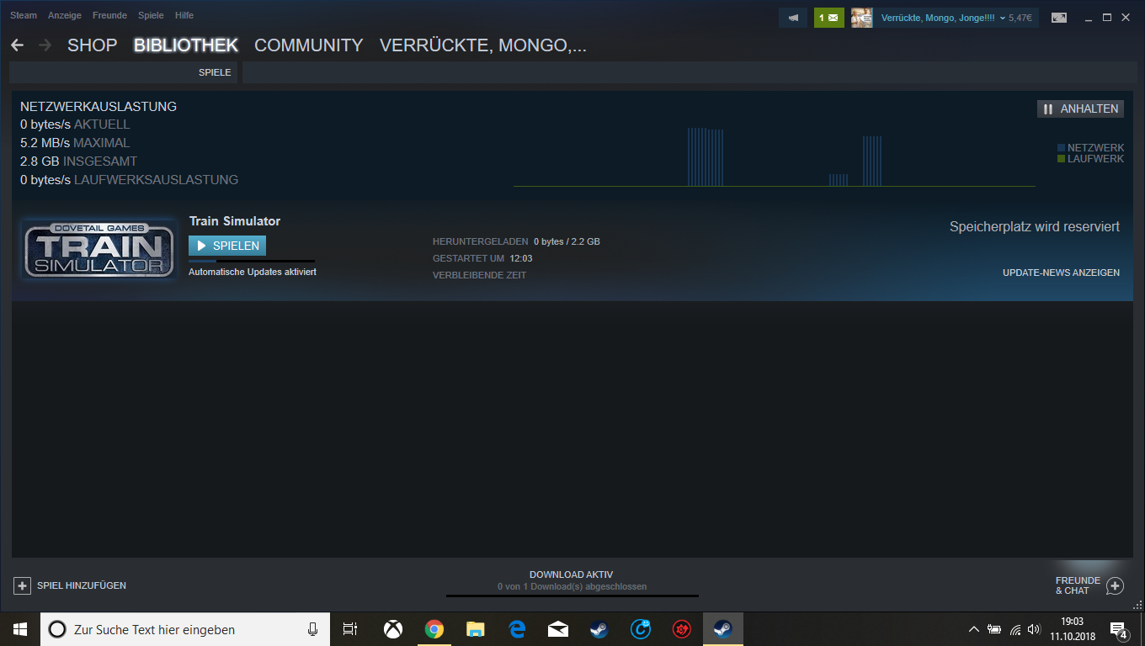Open the green inbox with 1 message
The image size is (1145, 646).
click(829, 18)
